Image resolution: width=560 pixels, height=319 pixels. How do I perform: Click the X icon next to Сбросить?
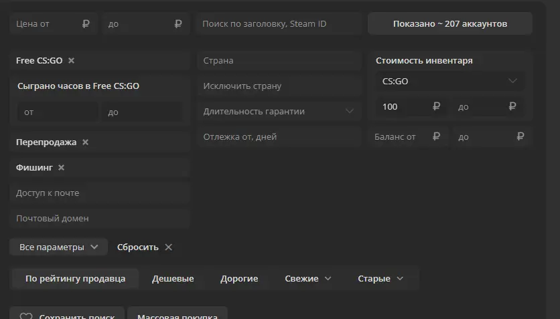click(x=169, y=247)
